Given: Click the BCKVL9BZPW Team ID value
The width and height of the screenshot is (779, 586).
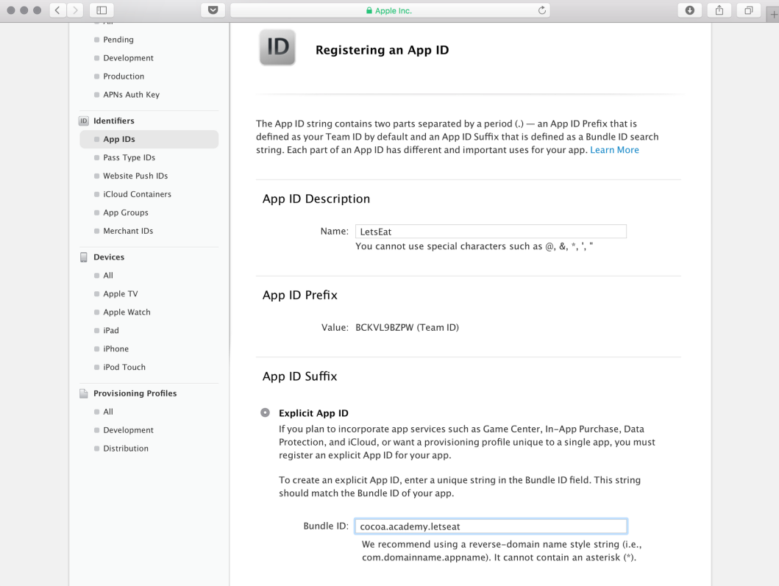Looking at the screenshot, I should pos(407,328).
